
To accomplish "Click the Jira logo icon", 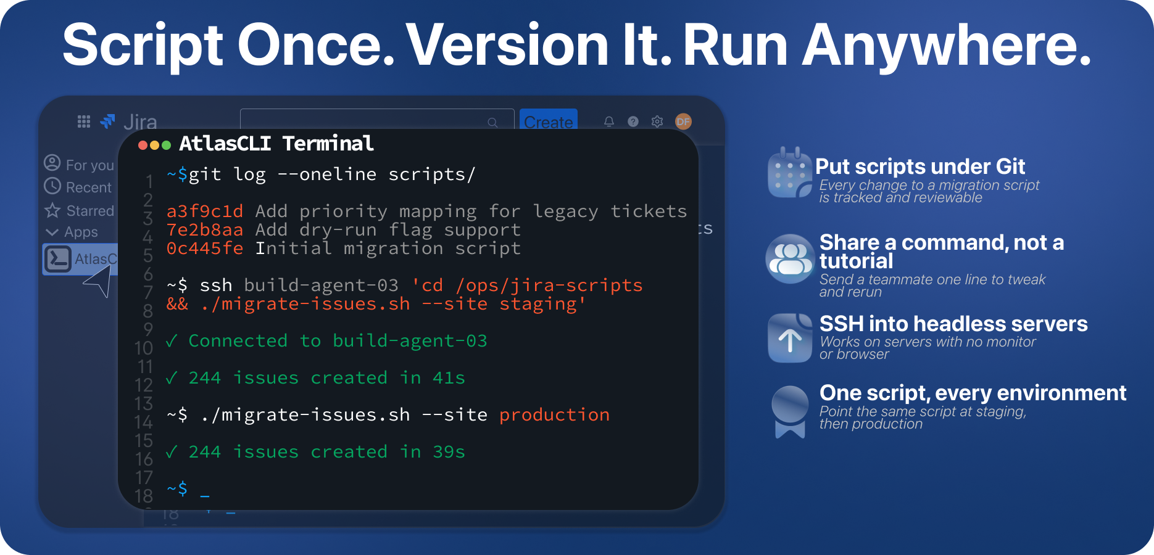I will (108, 121).
